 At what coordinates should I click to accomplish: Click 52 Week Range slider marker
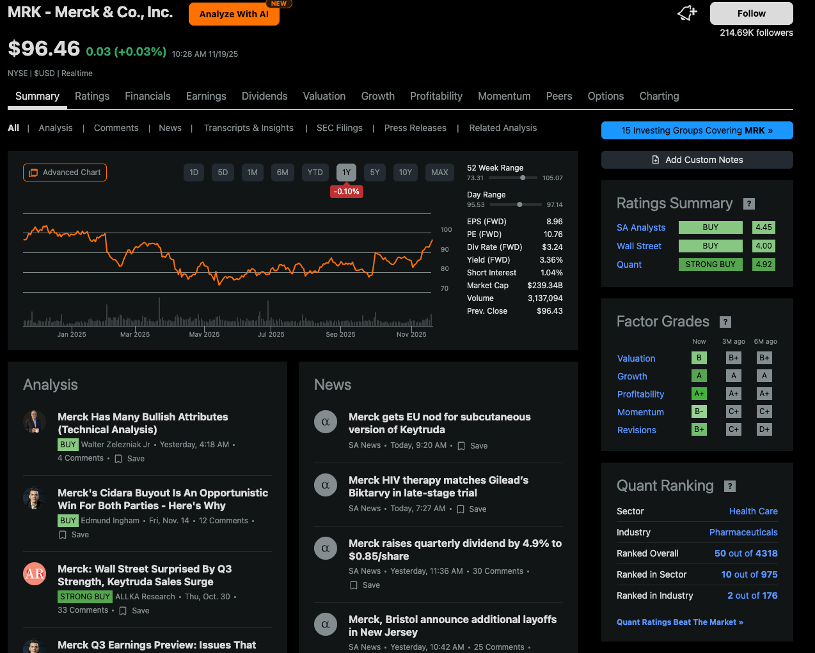point(523,178)
